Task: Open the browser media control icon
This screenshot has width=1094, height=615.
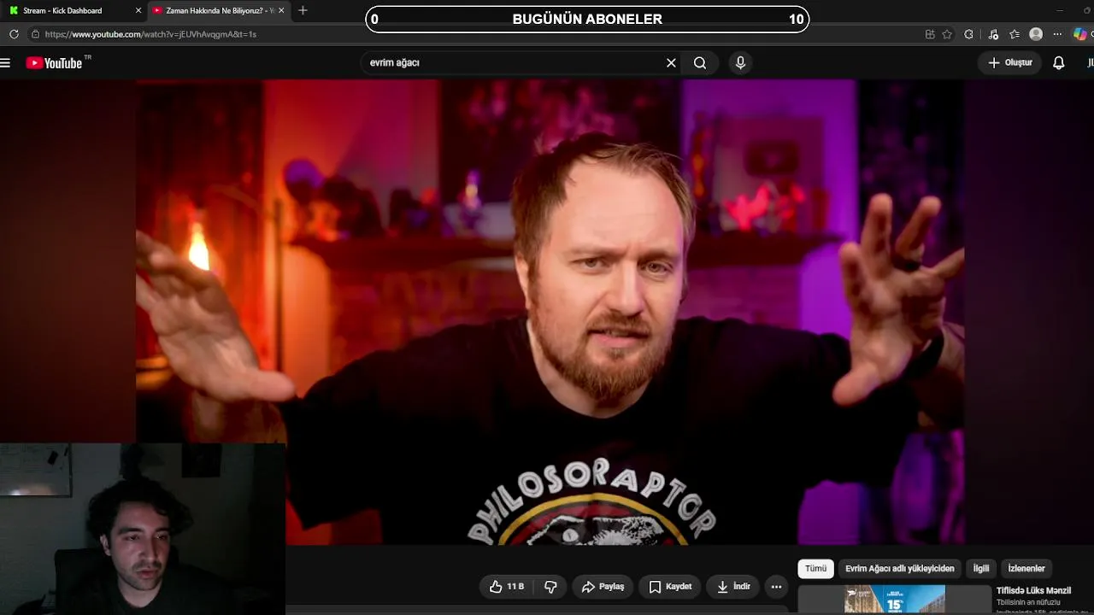Action: (x=993, y=34)
